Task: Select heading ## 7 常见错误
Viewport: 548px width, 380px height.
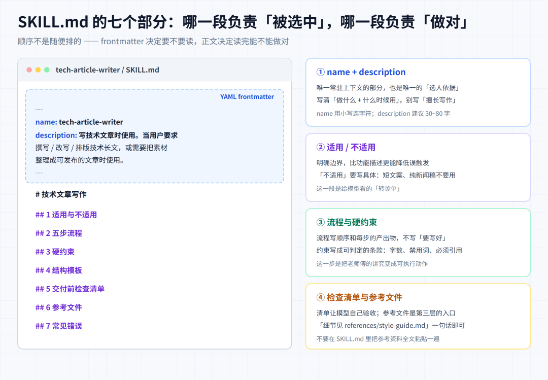Action: coord(59,326)
